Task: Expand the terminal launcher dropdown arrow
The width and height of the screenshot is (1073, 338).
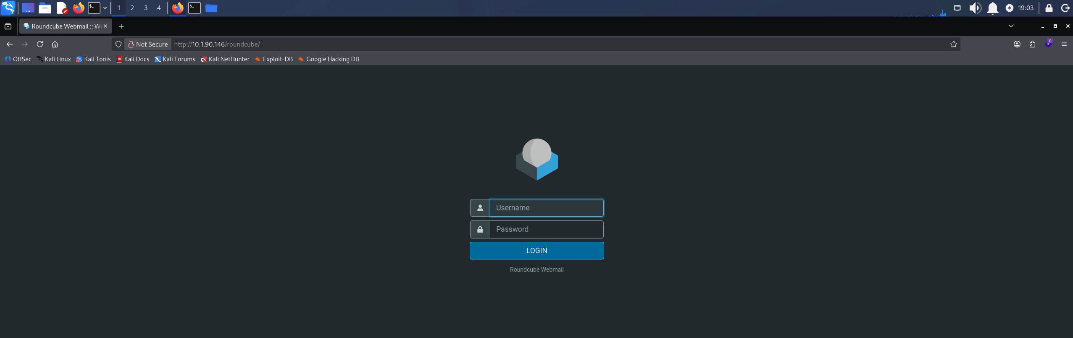Action: click(105, 8)
